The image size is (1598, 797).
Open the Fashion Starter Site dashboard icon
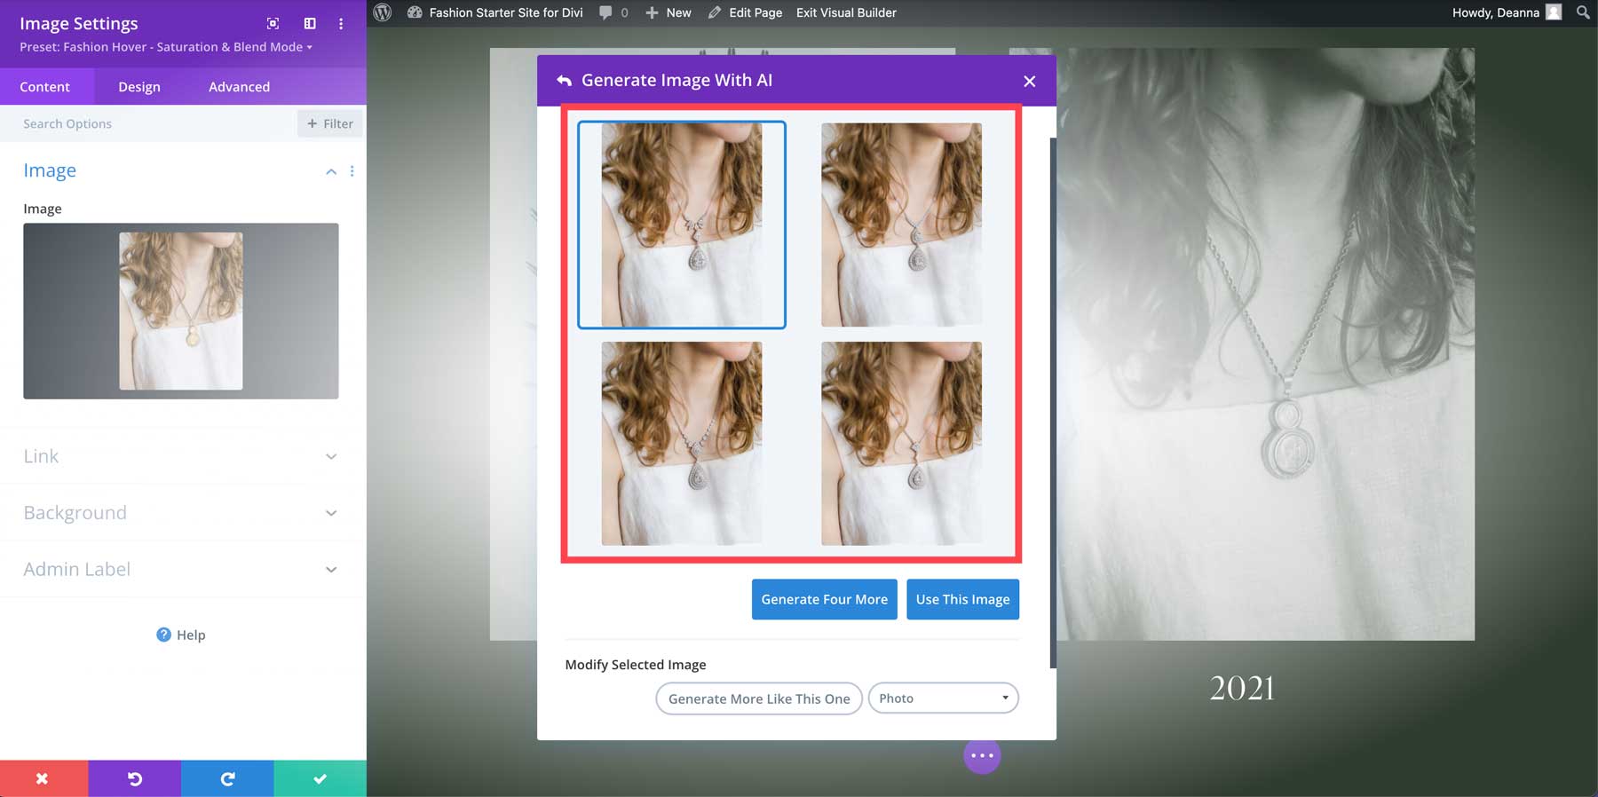point(415,12)
